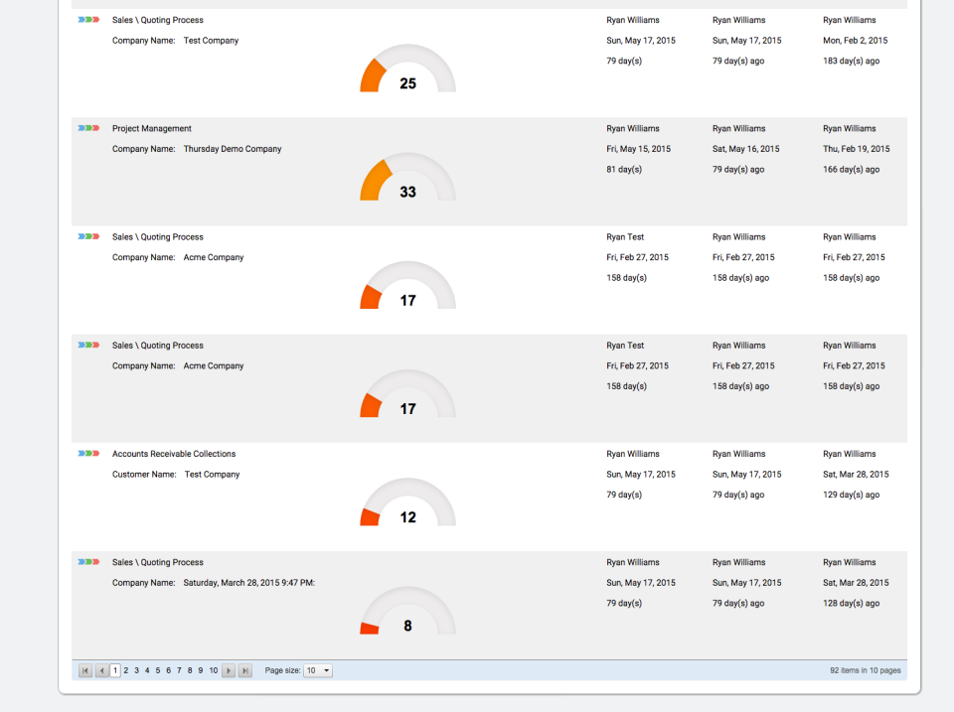This screenshot has height=712, width=954.
Task: Click arrows icon in the Saturday, March 28 row
Action: (x=88, y=562)
